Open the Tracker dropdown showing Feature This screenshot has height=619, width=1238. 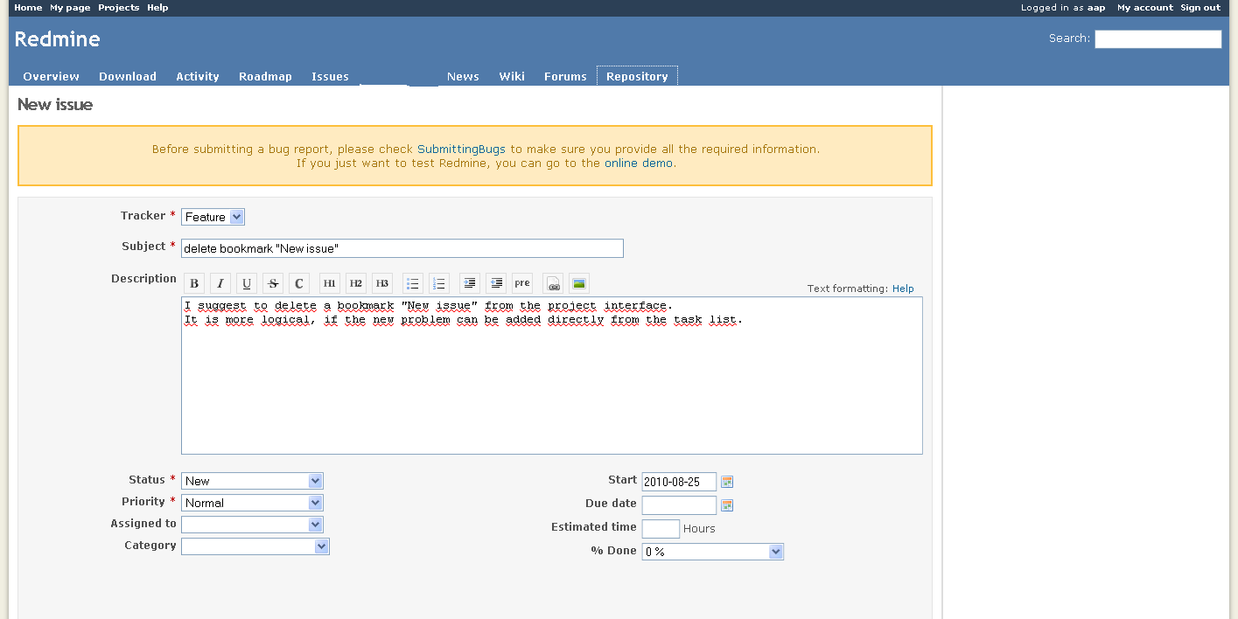click(x=213, y=217)
